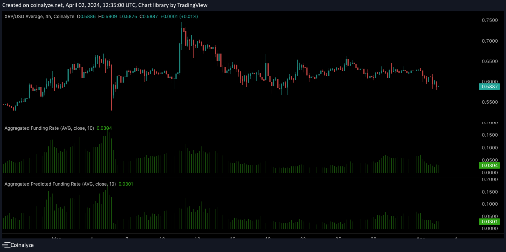Click the +0.0001 (+0.01%) change value
506x252 pixels.
tap(179, 17)
